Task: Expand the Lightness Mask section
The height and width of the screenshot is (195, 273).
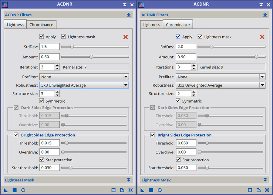Action: coord(128,180)
